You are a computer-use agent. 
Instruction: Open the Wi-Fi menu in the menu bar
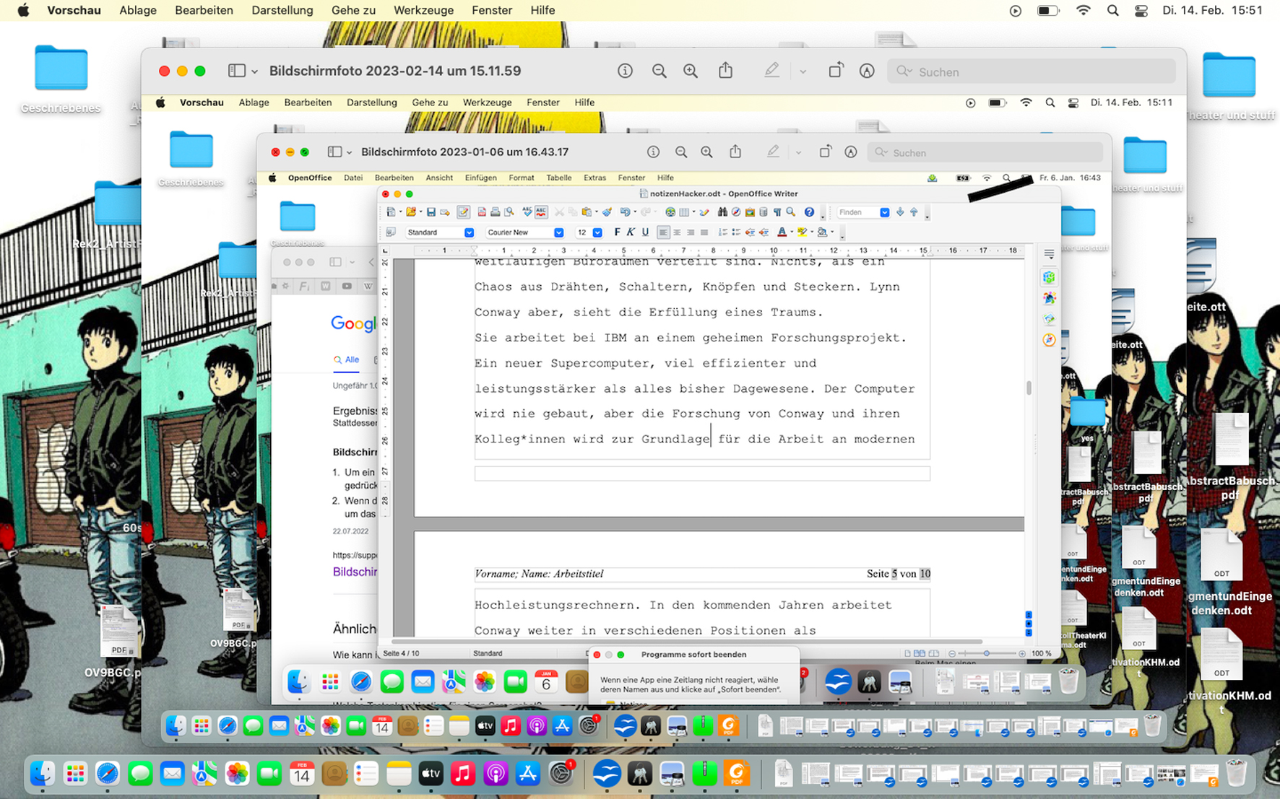click(1083, 10)
